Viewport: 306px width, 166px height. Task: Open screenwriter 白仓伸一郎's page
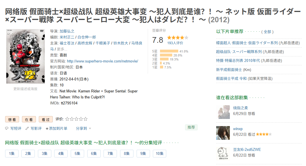tap(87, 37)
